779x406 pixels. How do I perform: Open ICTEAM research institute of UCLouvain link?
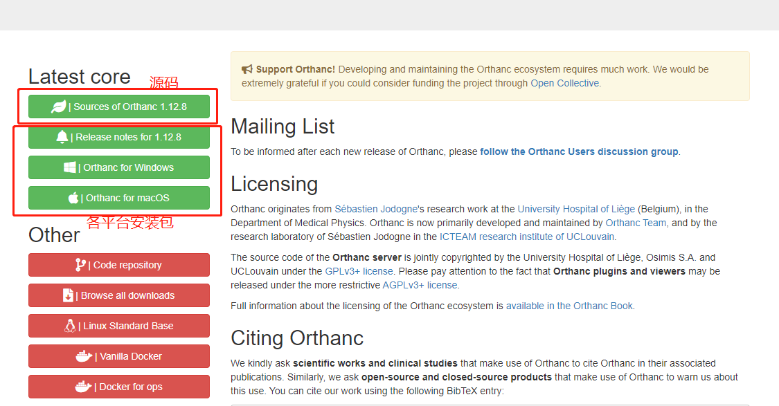pyautogui.click(x=527, y=237)
